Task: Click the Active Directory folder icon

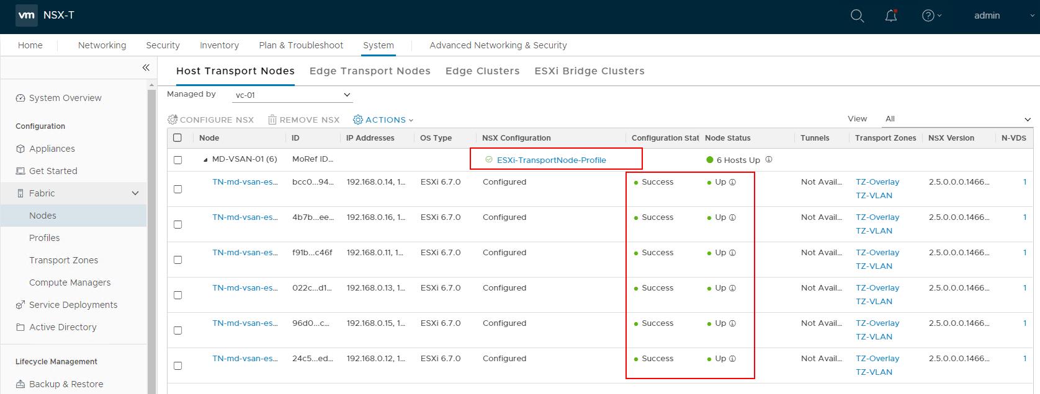Action: [20, 327]
